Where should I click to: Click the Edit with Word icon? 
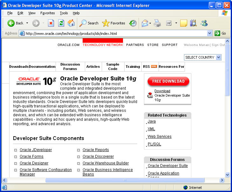coord(169,23)
